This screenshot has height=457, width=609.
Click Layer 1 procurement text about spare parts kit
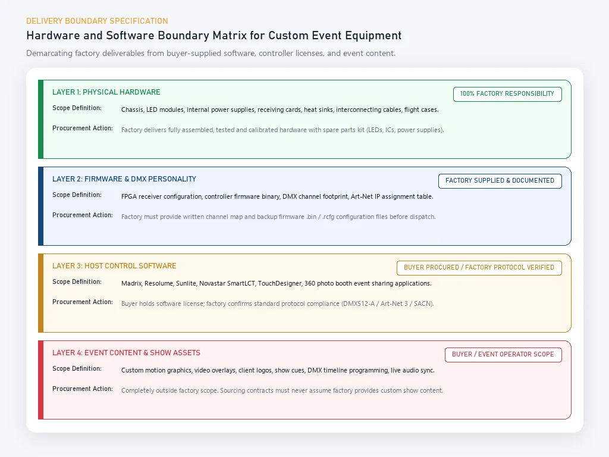282,130
